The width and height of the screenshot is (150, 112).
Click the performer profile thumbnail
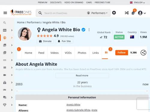pos(25,34)
